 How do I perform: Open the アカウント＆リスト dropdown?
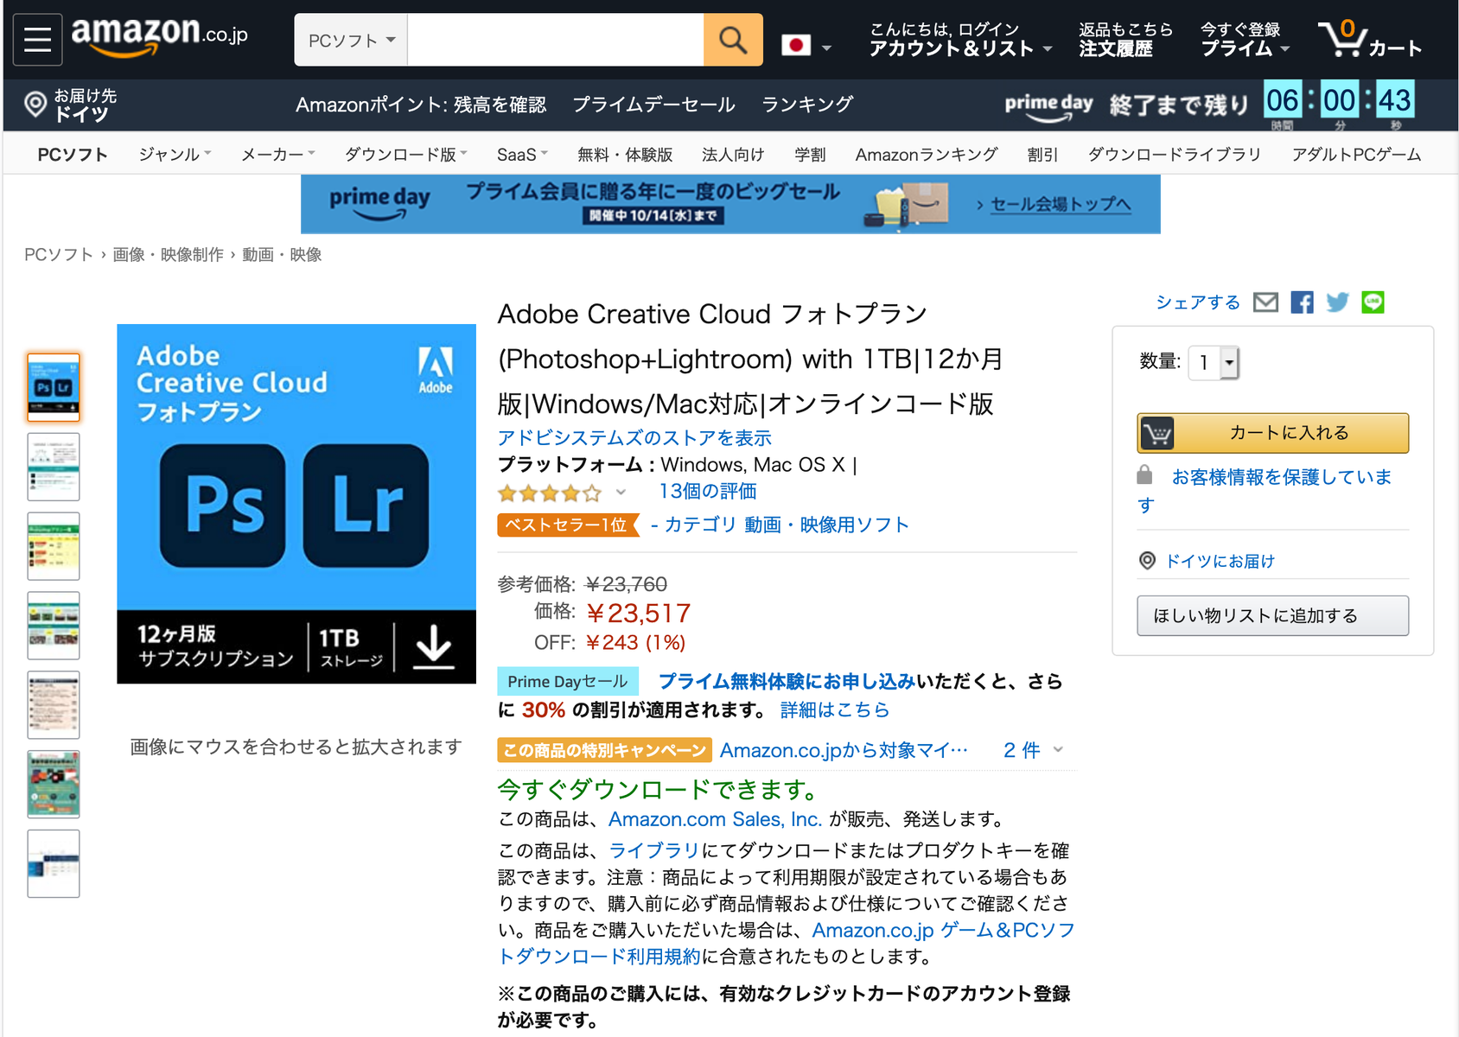pos(959,40)
